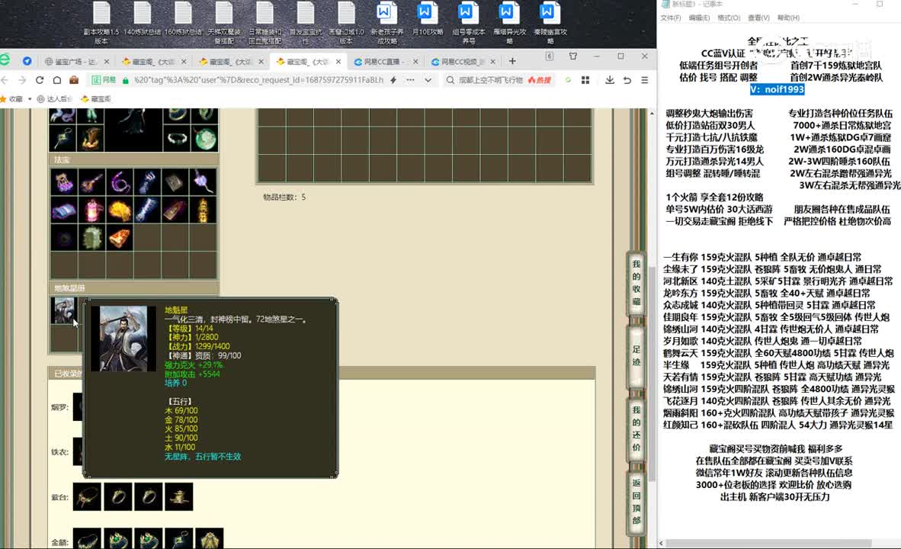Click the 热搜 hot search label

pos(540,80)
